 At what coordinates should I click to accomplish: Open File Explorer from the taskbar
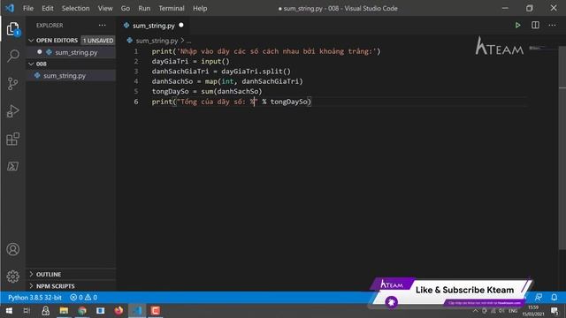point(64,311)
